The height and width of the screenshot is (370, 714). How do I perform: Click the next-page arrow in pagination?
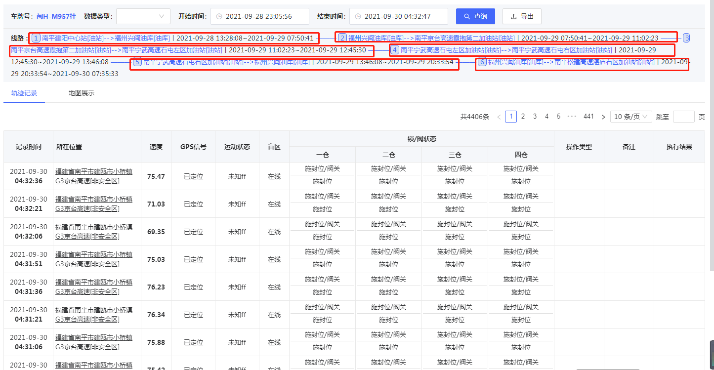(x=603, y=116)
